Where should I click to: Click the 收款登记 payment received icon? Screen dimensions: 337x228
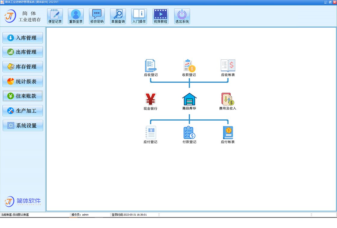(x=189, y=66)
